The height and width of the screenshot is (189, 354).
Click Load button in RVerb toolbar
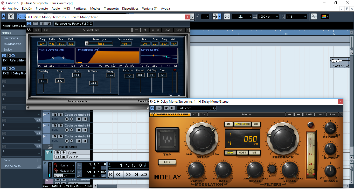[168, 30]
